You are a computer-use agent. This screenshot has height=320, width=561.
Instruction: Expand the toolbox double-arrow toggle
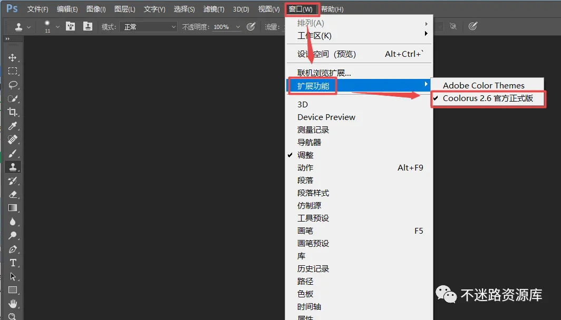7,38
